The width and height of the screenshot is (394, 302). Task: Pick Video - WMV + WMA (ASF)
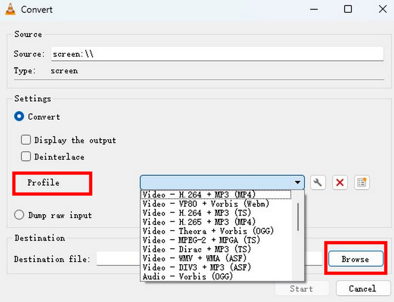pyautogui.click(x=194, y=258)
